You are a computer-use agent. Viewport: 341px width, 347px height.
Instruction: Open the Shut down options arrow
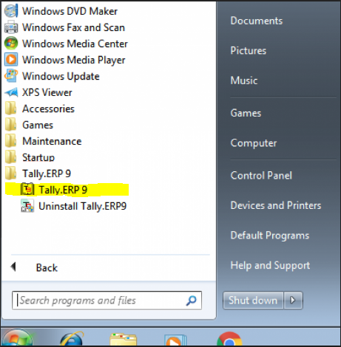(x=293, y=300)
